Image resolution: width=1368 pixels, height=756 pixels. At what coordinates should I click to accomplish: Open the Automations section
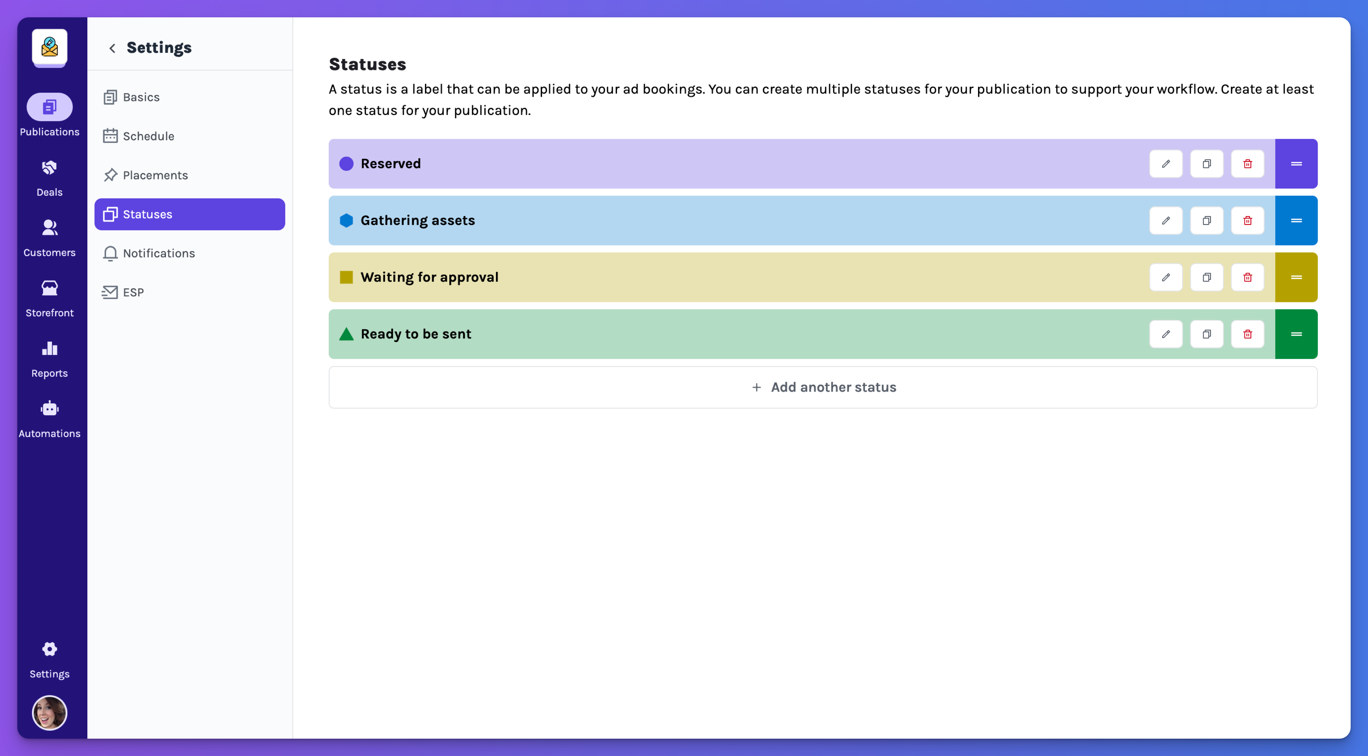pos(49,419)
